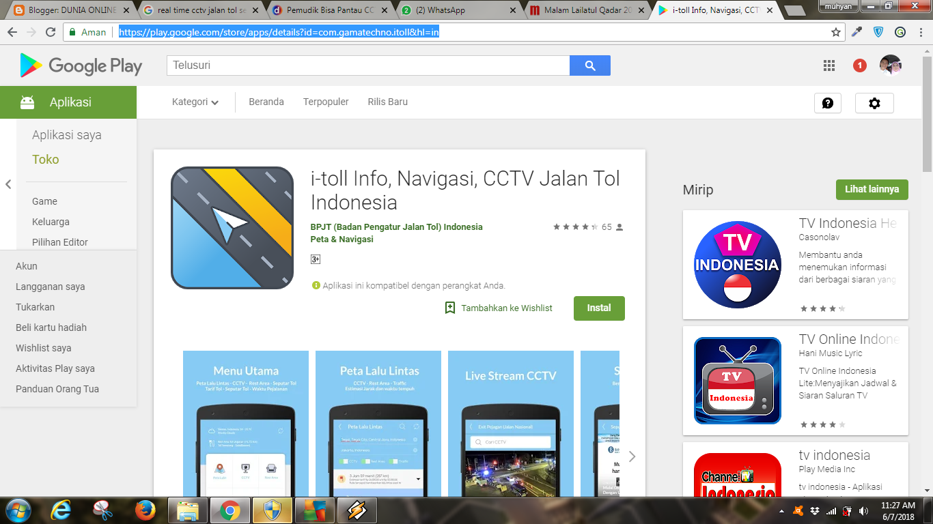Click the browser address bar URL
This screenshot has width=933, height=524.
[279, 32]
